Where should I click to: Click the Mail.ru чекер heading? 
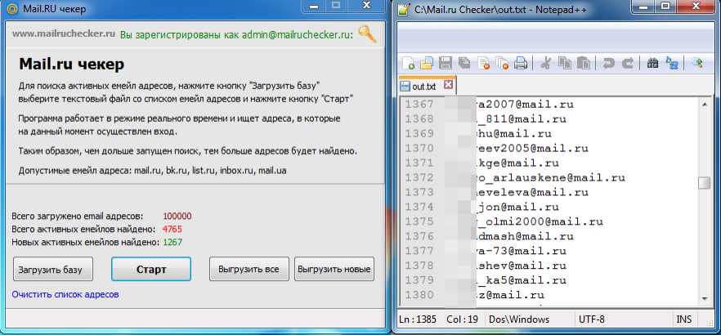pyautogui.click(x=72, y=64)
